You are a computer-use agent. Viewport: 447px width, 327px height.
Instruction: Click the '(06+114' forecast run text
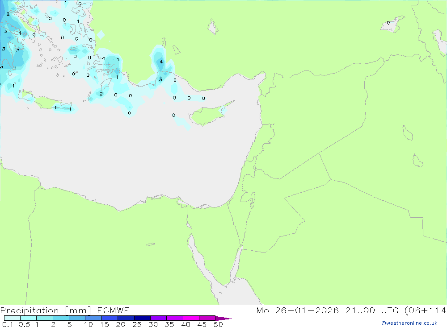(426, 310)
